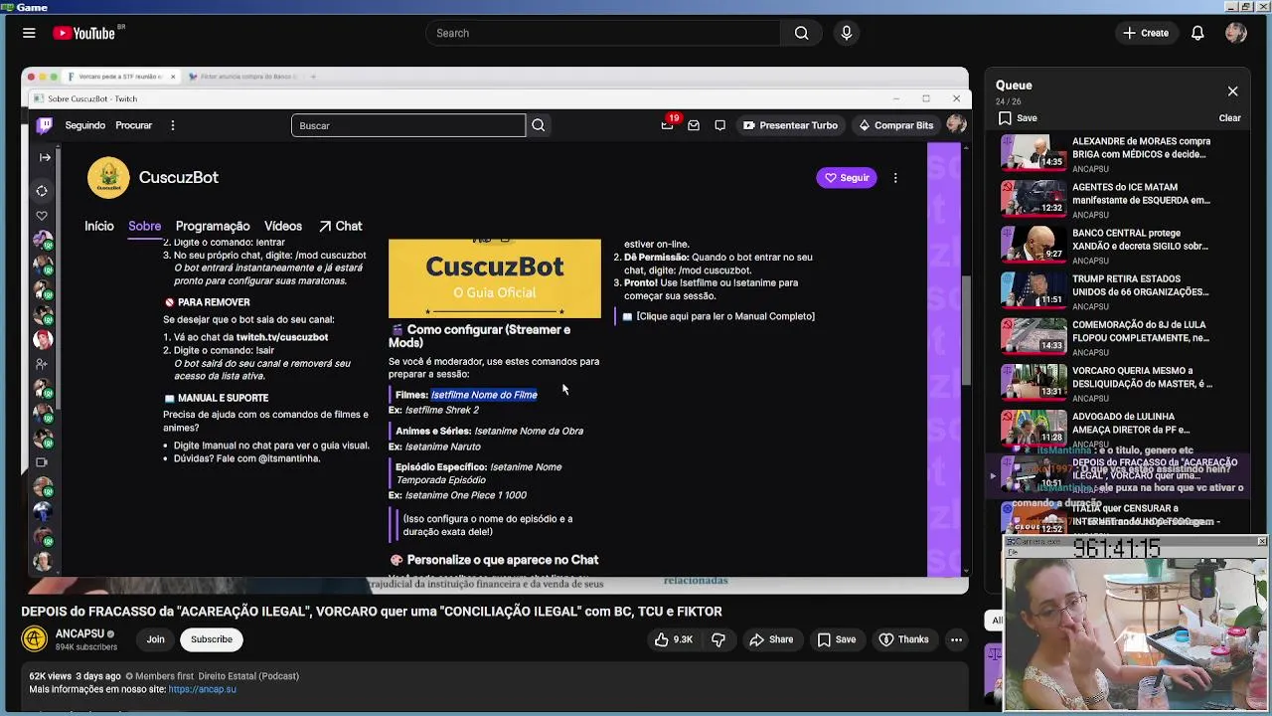1272x716 pixels.
Task: Click the CuscuzBot channel avatar
Action: tap(108, 178)
